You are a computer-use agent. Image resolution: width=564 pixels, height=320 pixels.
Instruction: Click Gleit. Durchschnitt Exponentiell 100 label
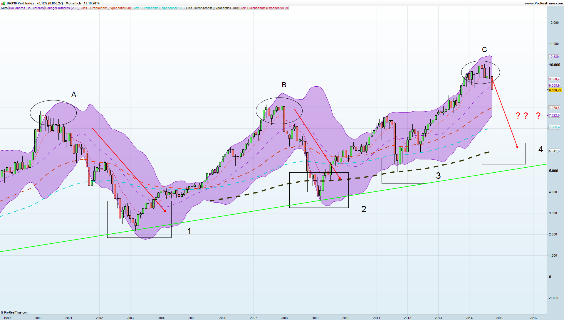158,8
